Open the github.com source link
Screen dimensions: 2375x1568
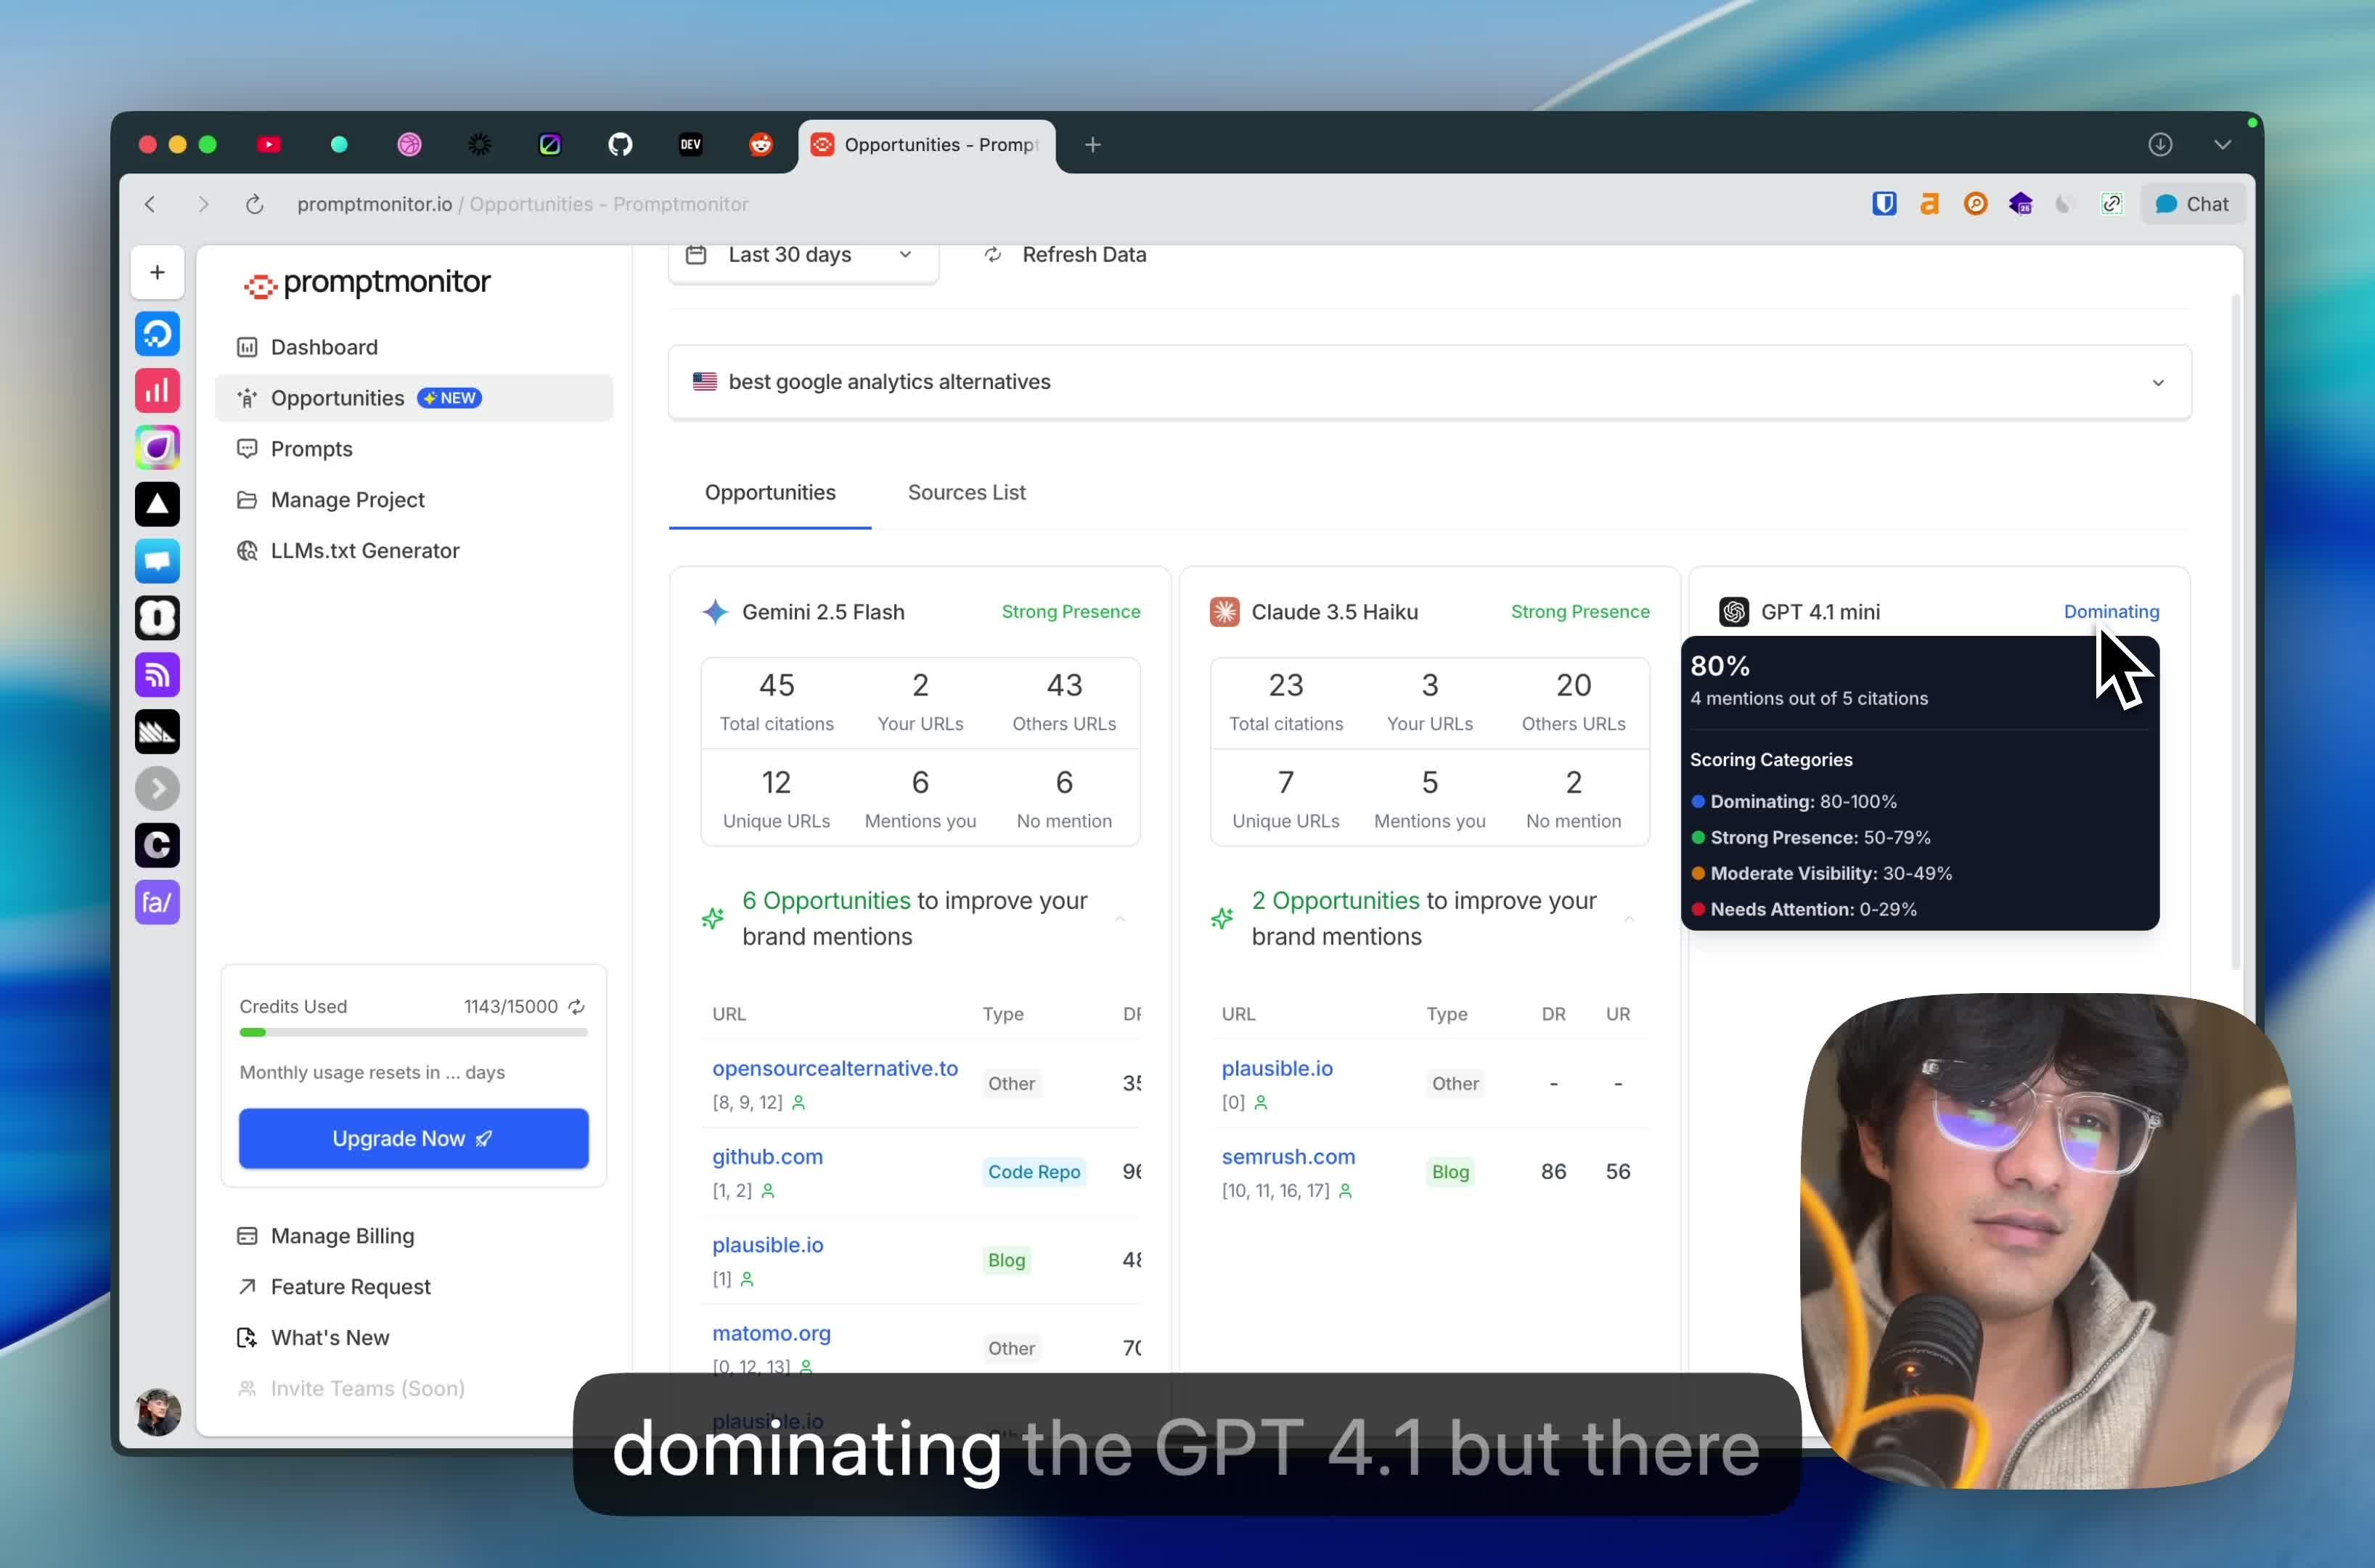coord(767,1157)
